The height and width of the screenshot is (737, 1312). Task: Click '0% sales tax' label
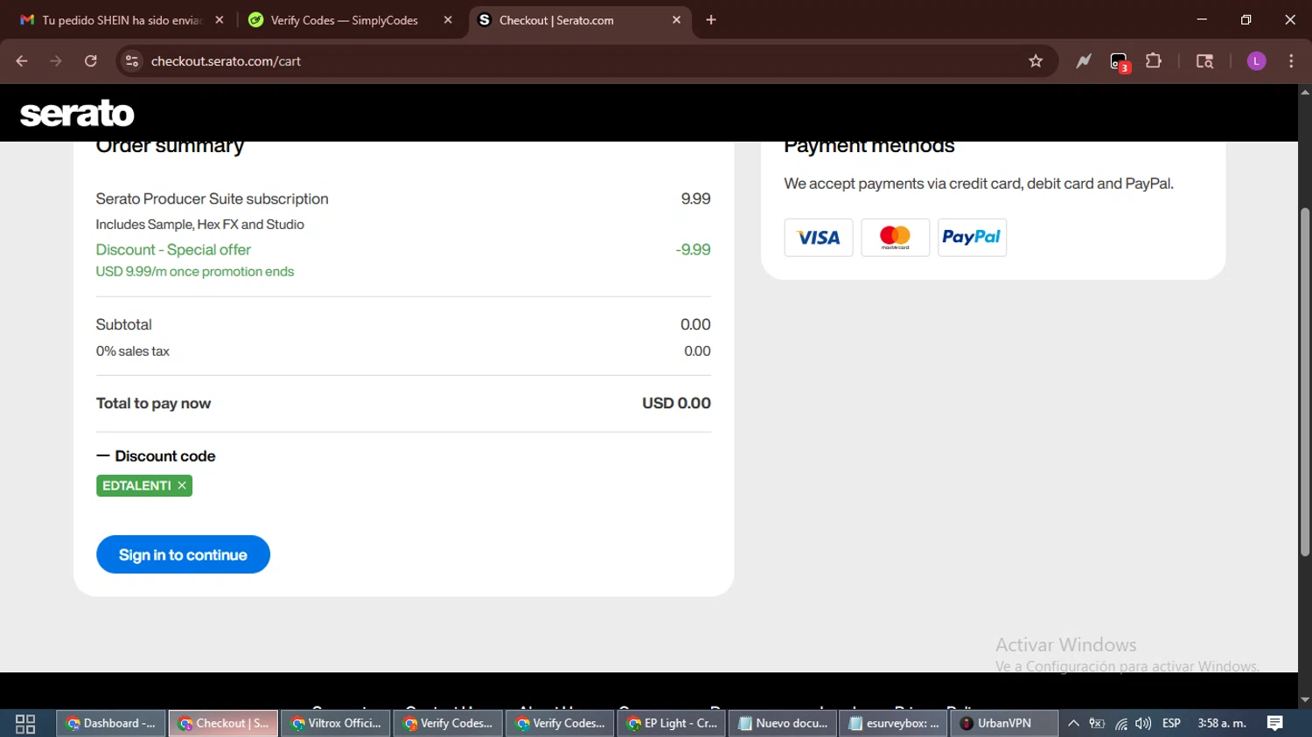pyautogui.click(x=133, y=351)
